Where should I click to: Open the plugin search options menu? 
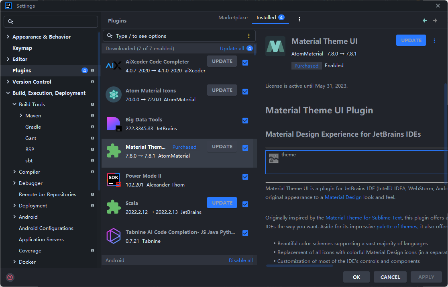(248, 36)
